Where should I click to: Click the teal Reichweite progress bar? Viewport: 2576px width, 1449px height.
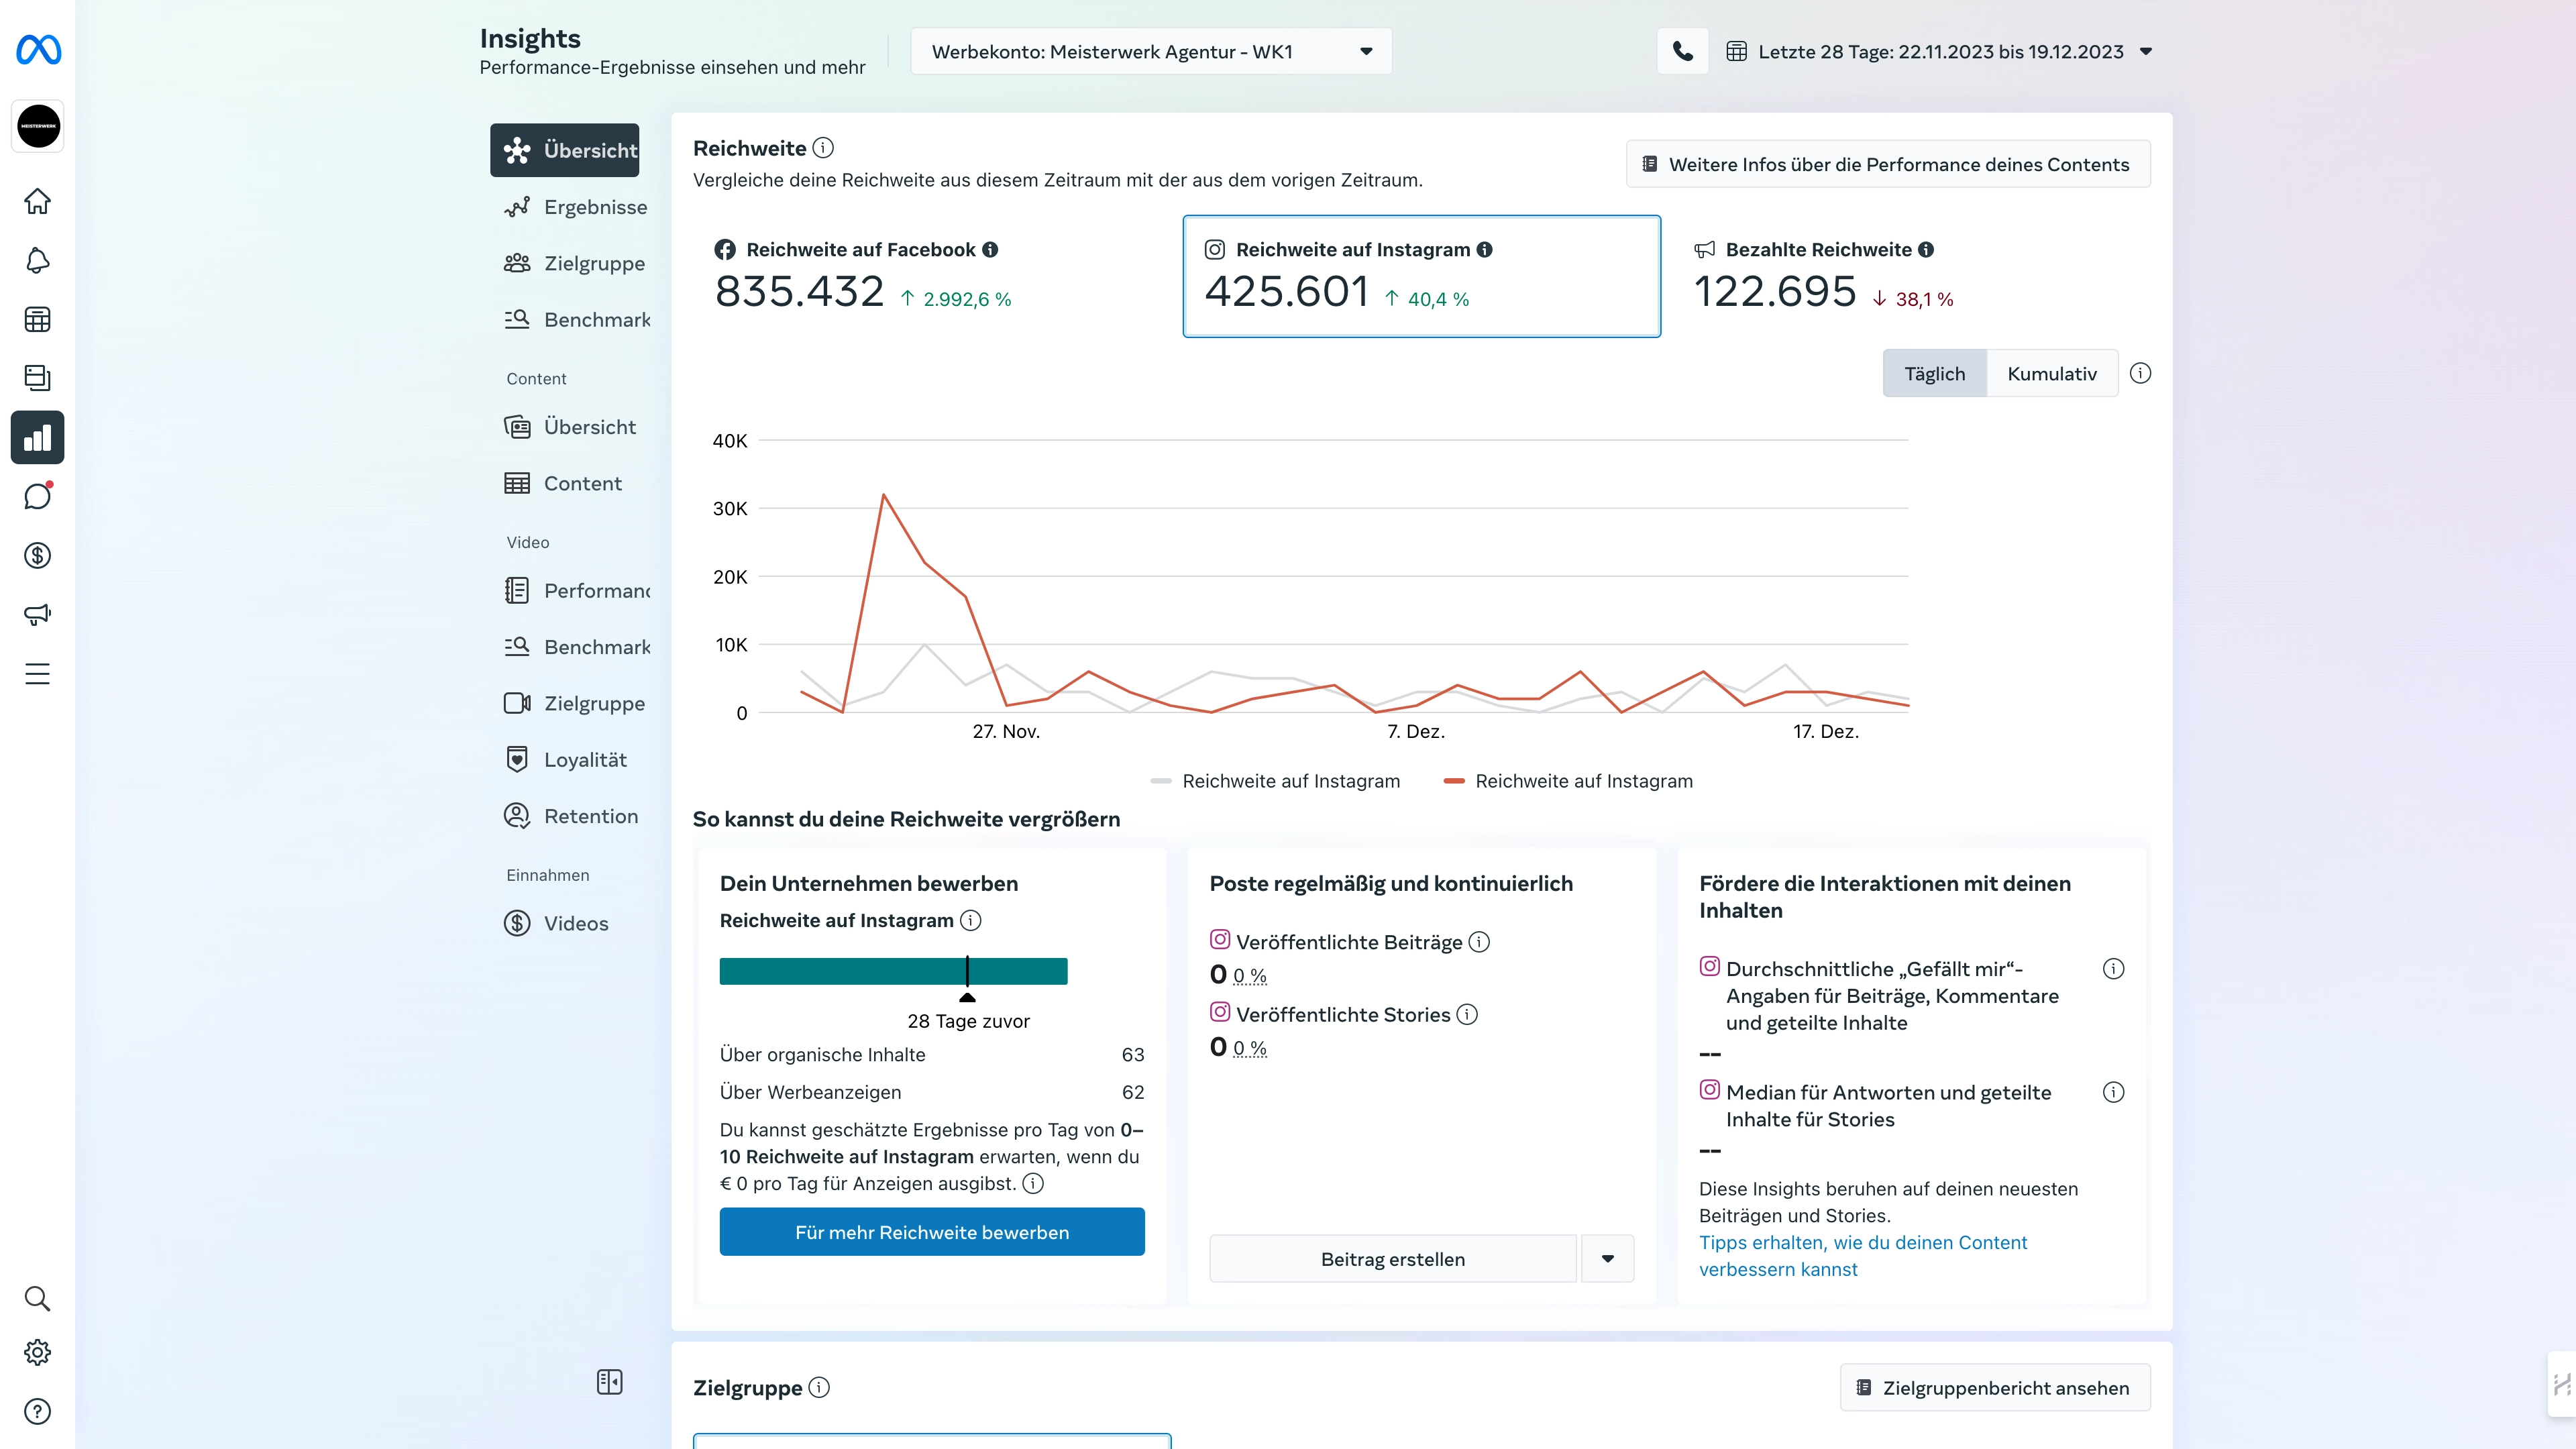tap(893, 971)
